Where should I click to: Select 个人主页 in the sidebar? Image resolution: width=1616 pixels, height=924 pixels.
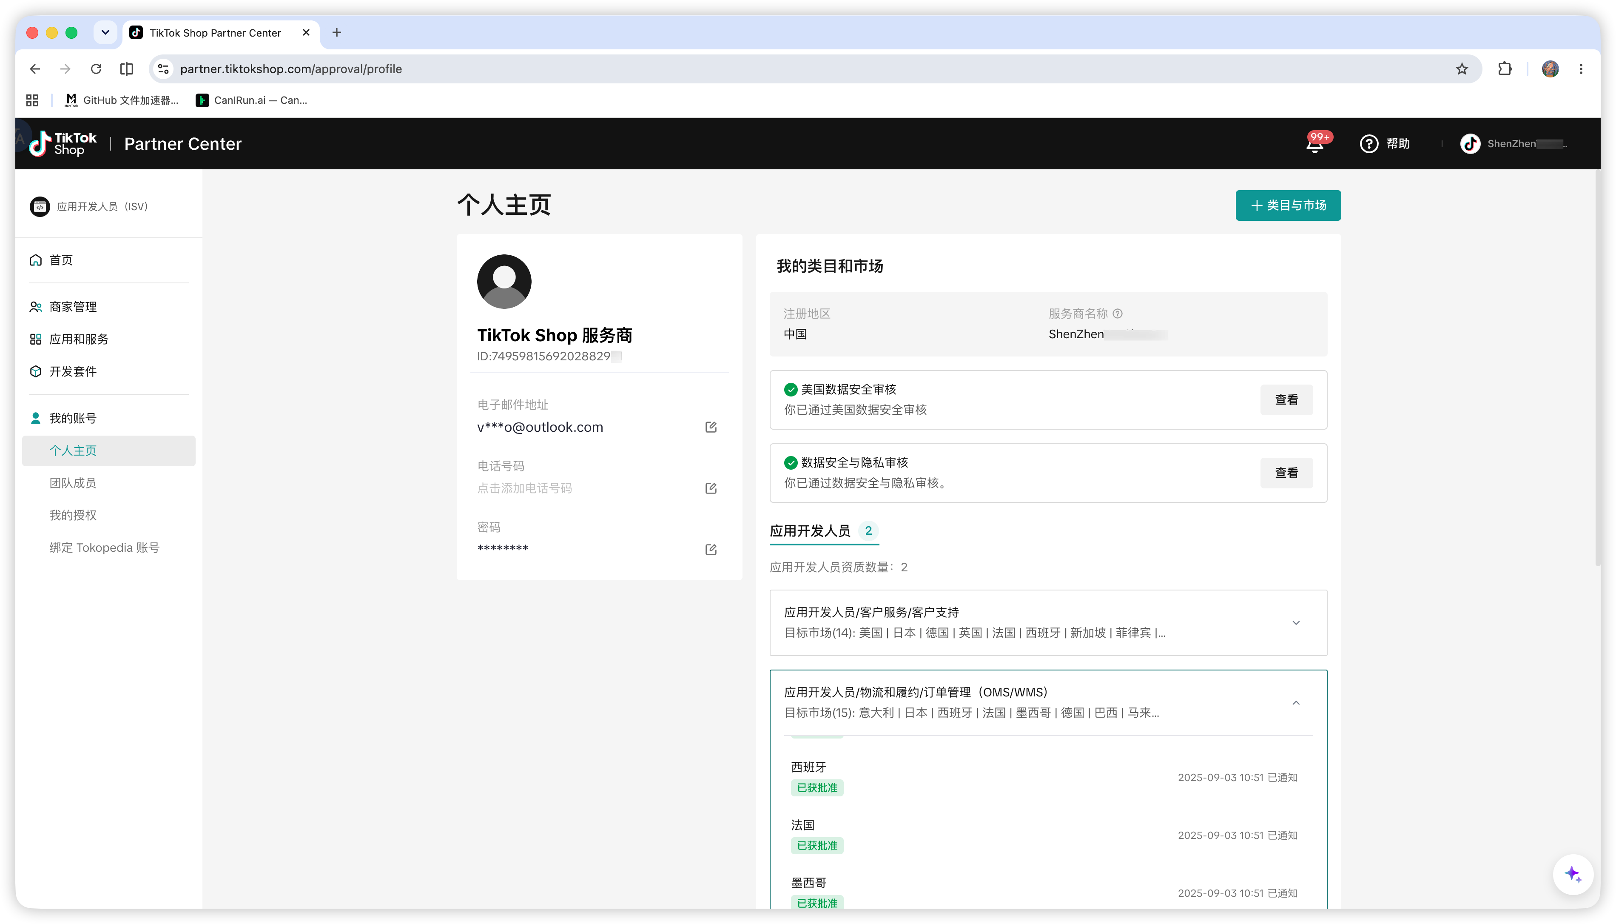click(x=108, y=451)
